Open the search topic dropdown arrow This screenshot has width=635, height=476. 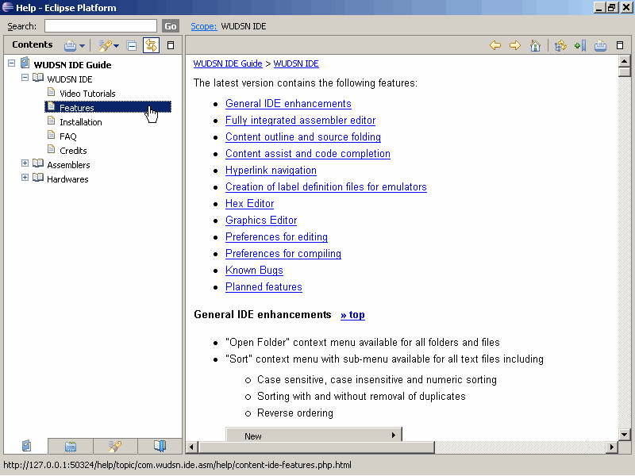(x=116, y=46)
